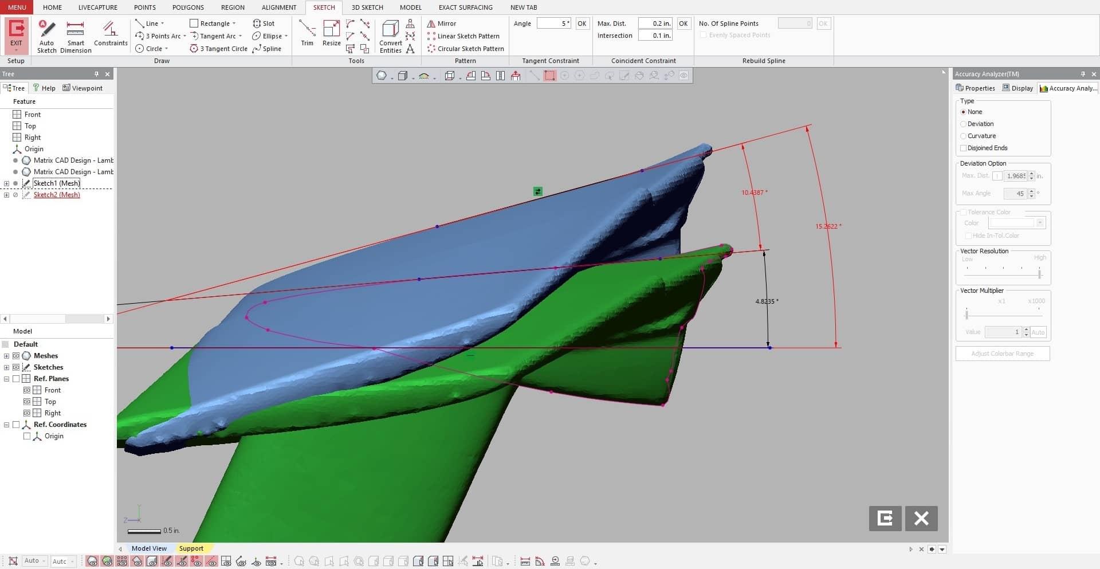
Task: Switch to the Support view tab
Action: [x=191, y=548]
